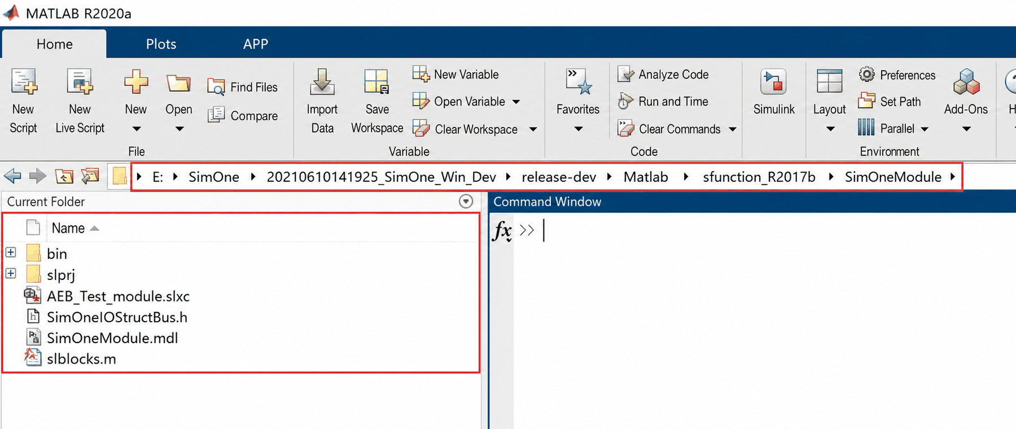This screenshot has height=429, width=1016.
Task: Open the Set Path dialog
Action: pyautogui.click(x=890, y=102)
